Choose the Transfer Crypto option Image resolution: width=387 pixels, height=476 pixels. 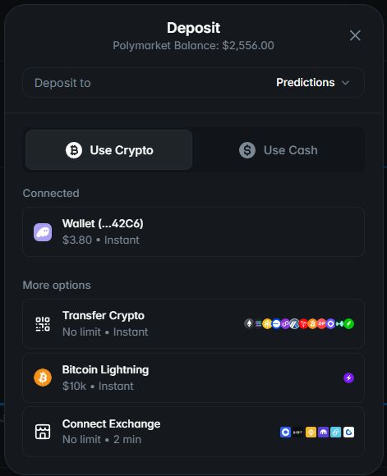click(x=193, y=323)
